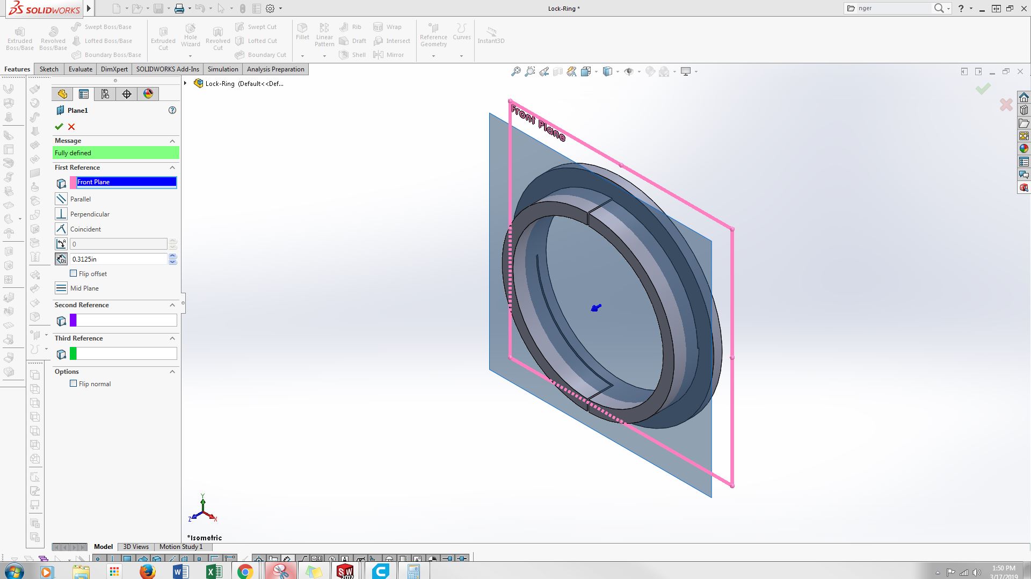The image size is (1031, 579).
Task: Toggle the offset distance icon
Action: pyautogui.click(x=61, y=259)
